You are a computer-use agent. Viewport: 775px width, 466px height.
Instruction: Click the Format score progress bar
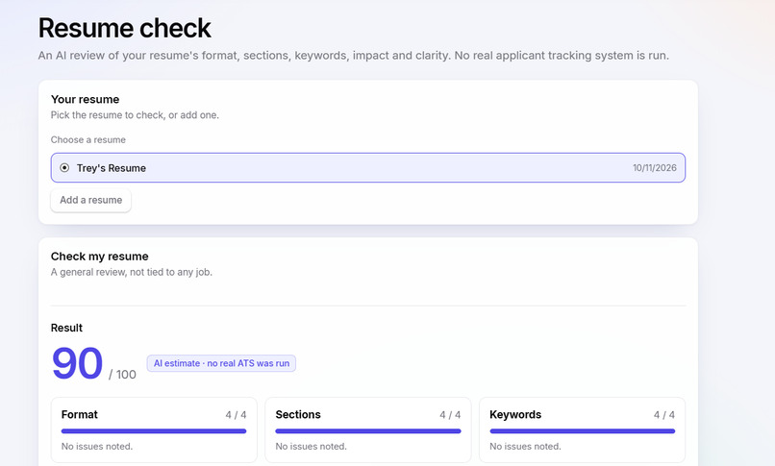point(154,431)
